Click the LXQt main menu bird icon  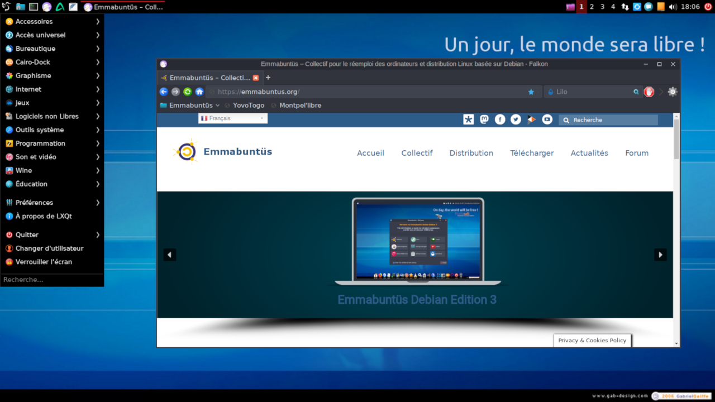6,7
